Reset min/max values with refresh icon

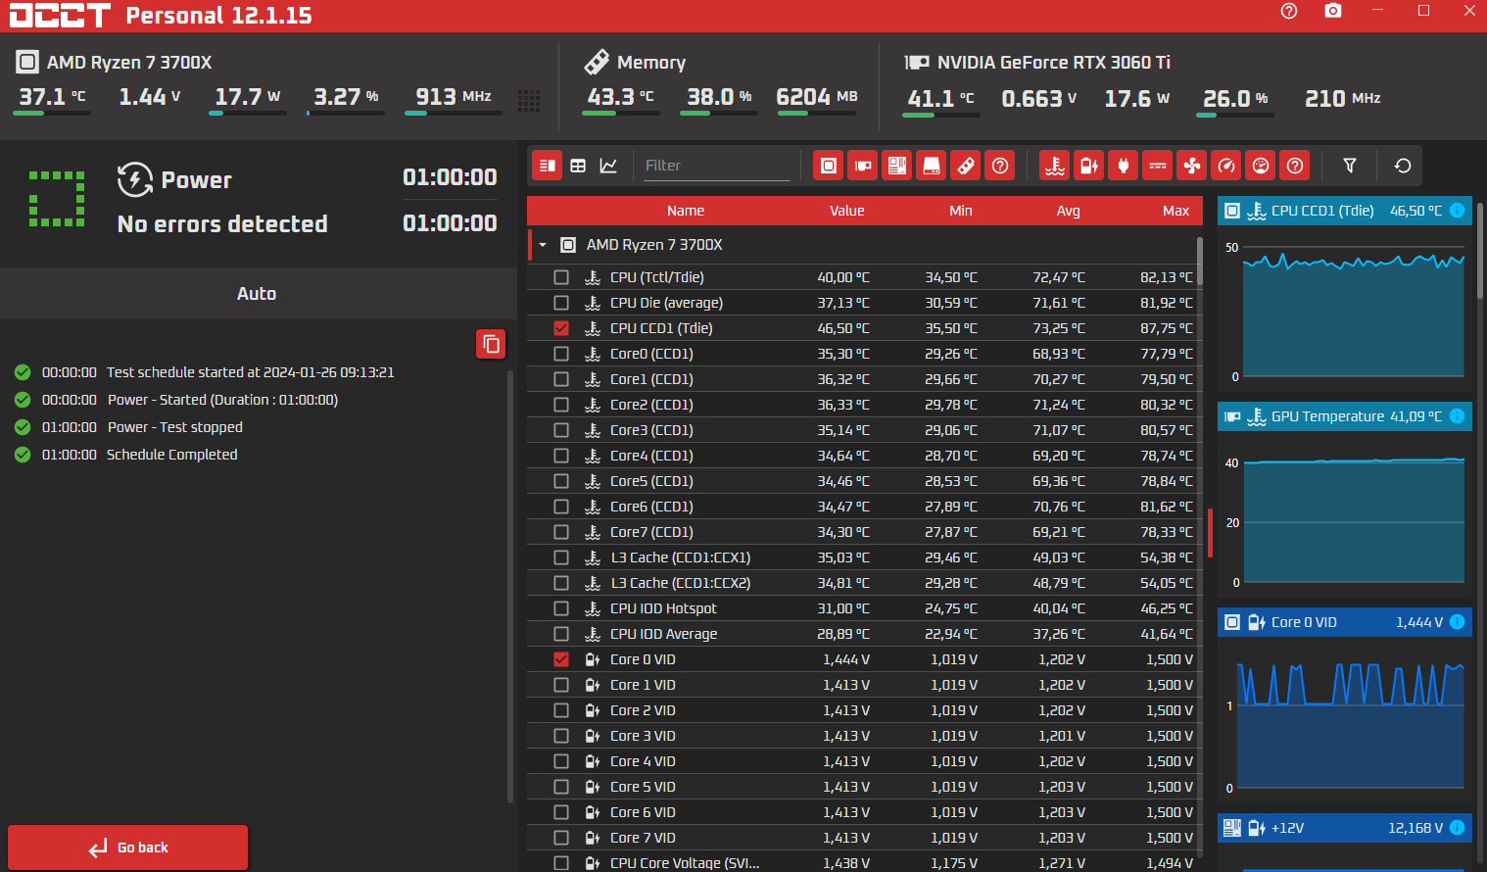(x=1403, y=166)
